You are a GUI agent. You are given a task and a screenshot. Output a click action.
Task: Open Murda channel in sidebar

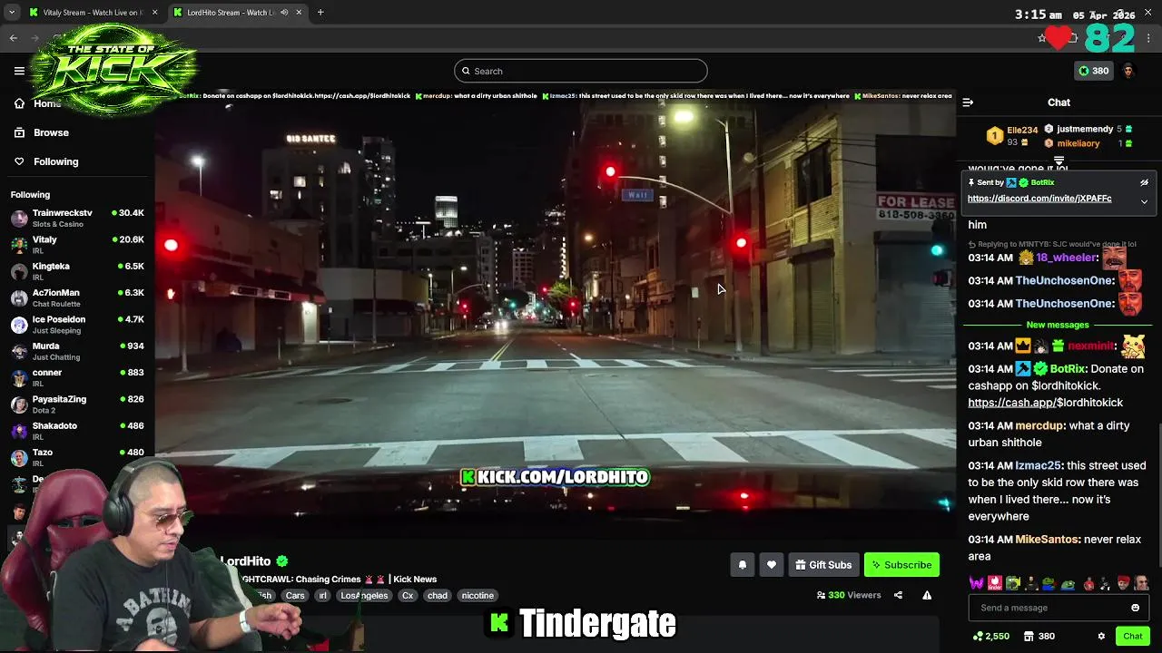pyautogui.click(x=77, y=351)
